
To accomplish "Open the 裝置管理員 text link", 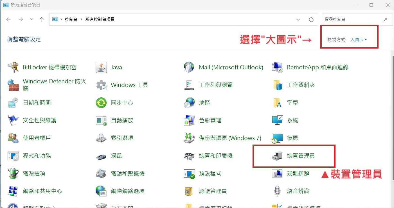I will [301, 156].
